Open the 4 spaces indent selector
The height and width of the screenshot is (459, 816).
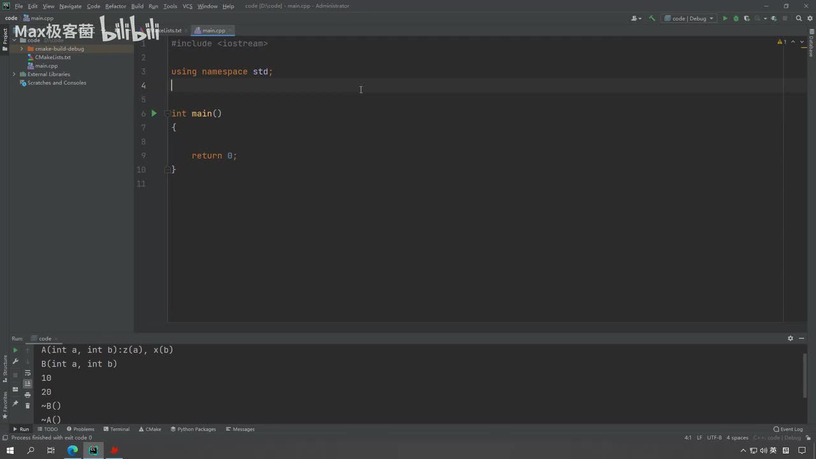tap(738, 438)
